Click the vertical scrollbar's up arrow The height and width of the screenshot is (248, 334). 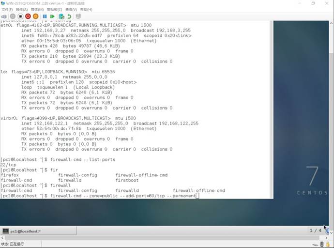coord(332,23)
